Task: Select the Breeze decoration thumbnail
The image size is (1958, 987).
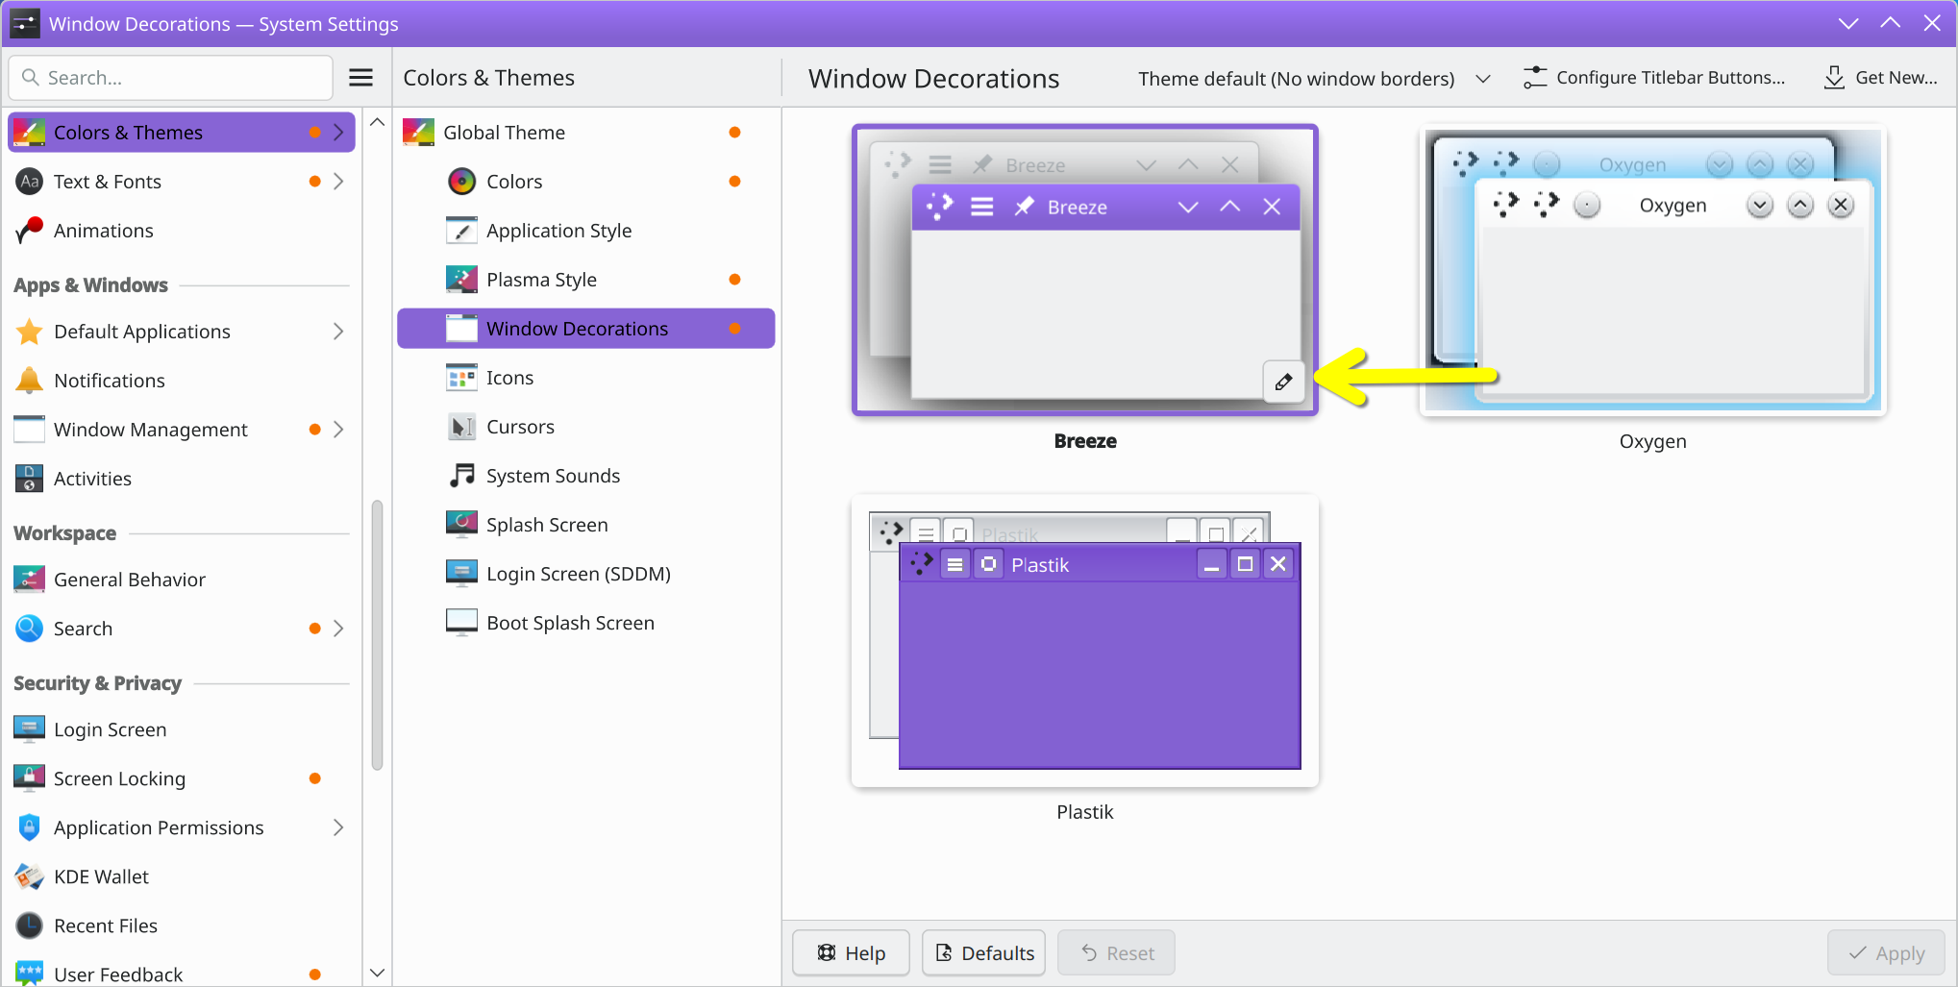Action: tap(1085, 270)
